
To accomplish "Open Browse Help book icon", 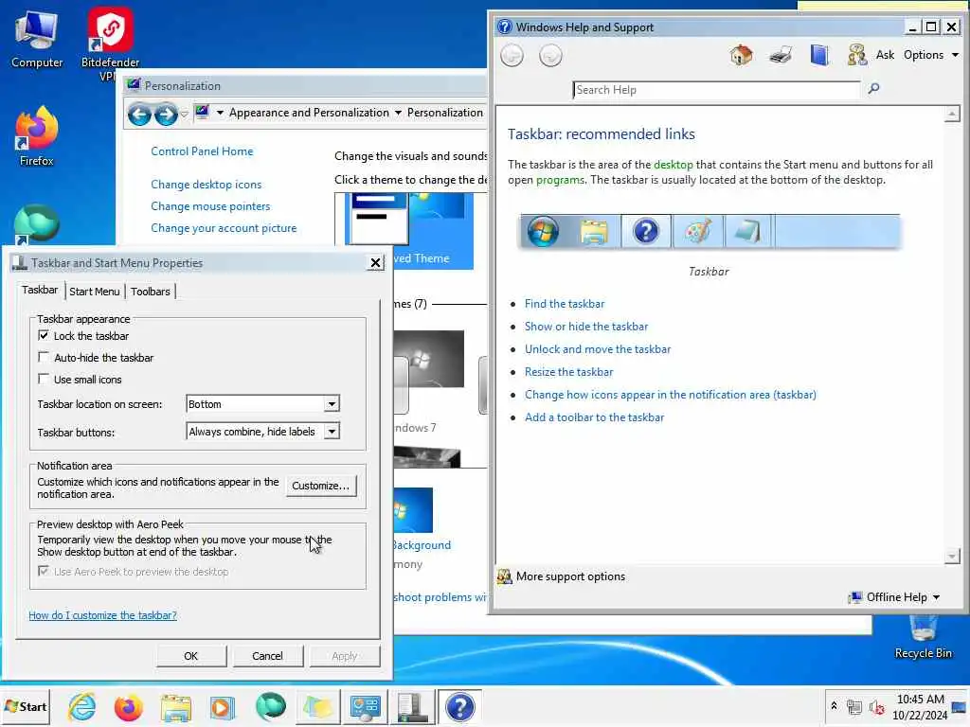I will pos(819,55).
